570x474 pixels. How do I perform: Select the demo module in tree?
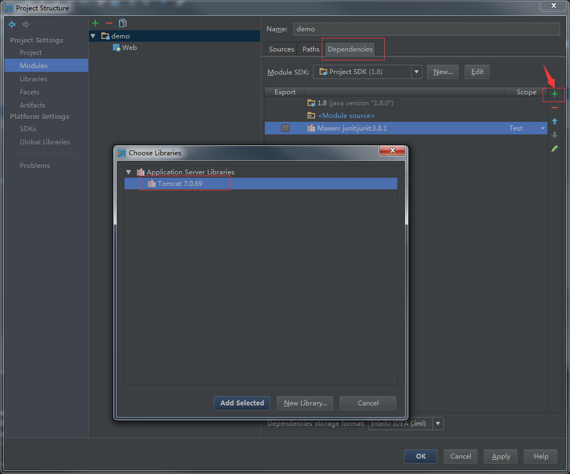click(174, 36)
